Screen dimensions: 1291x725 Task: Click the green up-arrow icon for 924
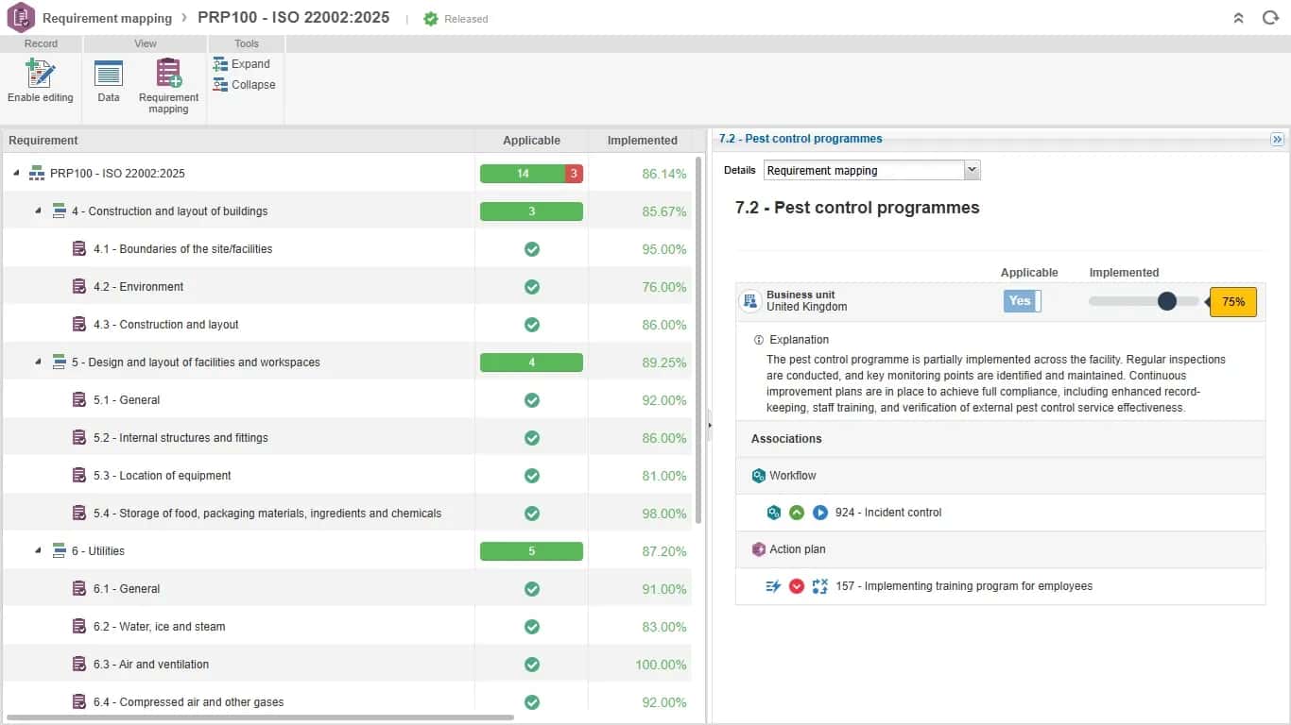coord(797,513)
